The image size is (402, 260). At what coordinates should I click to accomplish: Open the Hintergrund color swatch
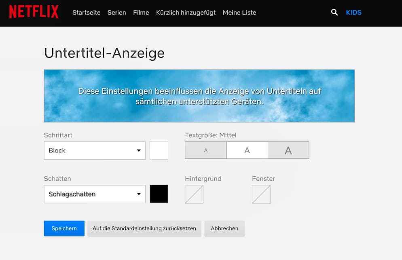pos(194,194)
